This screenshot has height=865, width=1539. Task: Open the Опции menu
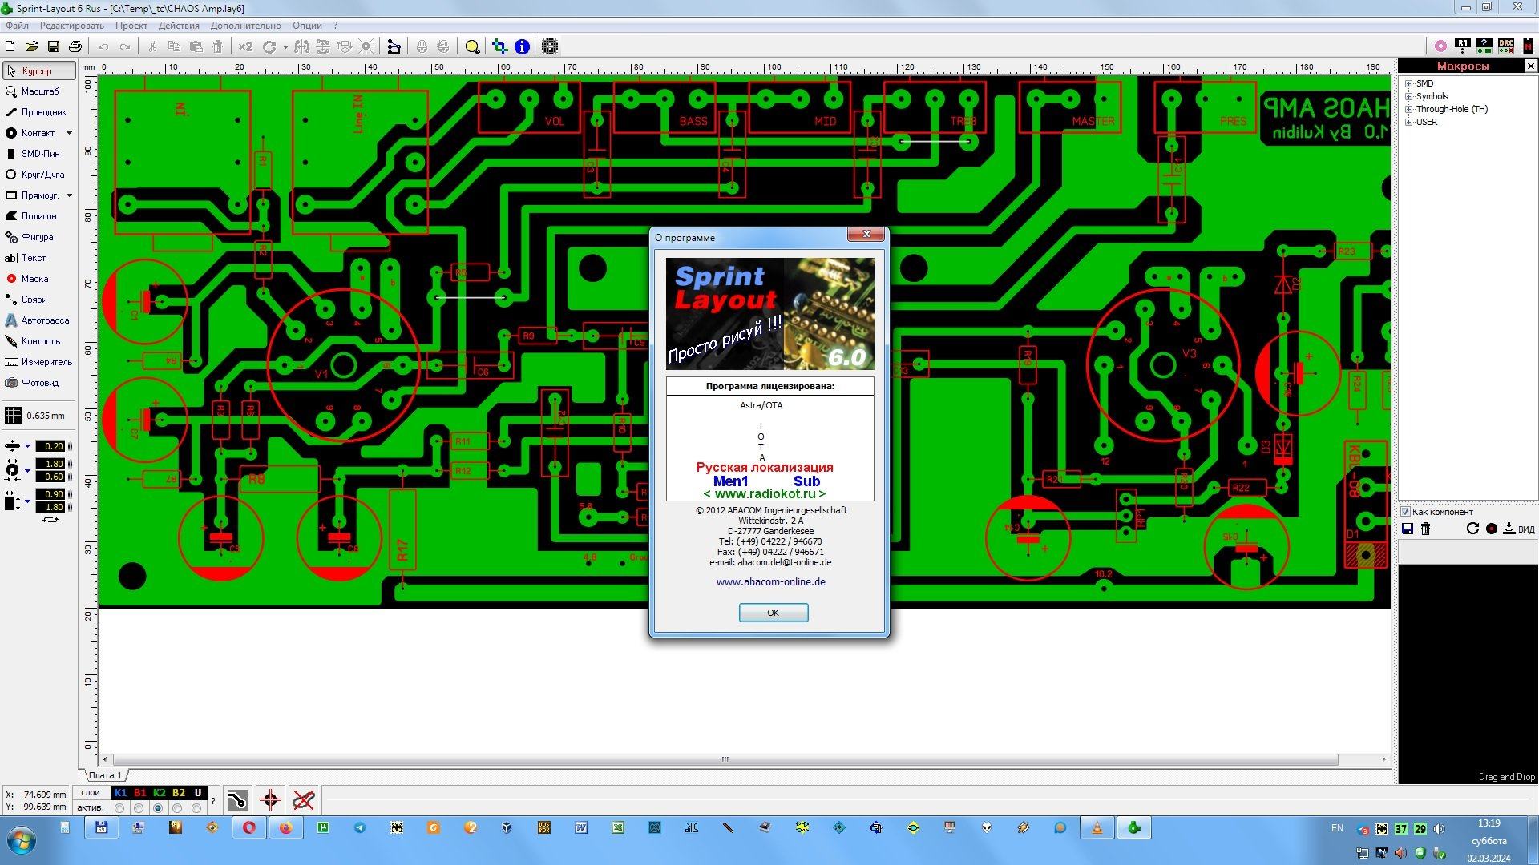pos(307,26)
